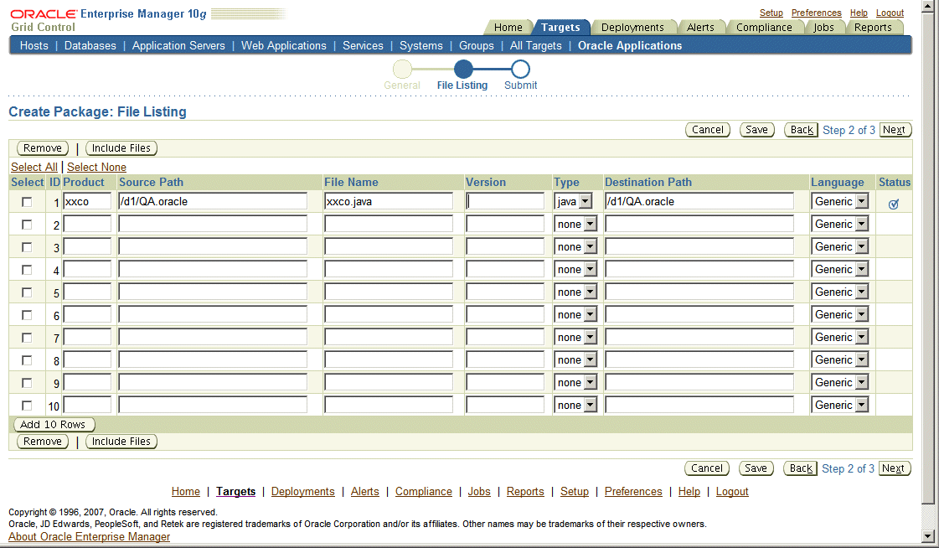Tick the Select checkbox for row 8
This screenshot has width=939, height=548.
point(27,360)
